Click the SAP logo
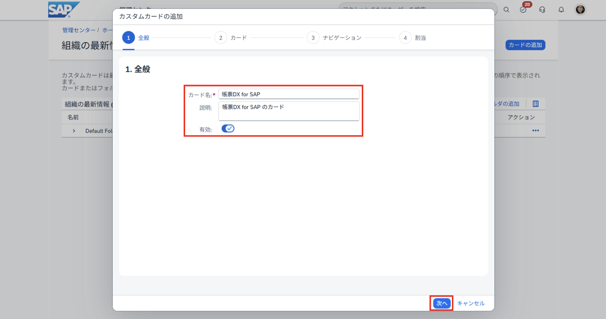The width and height of the screenshot is (606, 319). 63,10
